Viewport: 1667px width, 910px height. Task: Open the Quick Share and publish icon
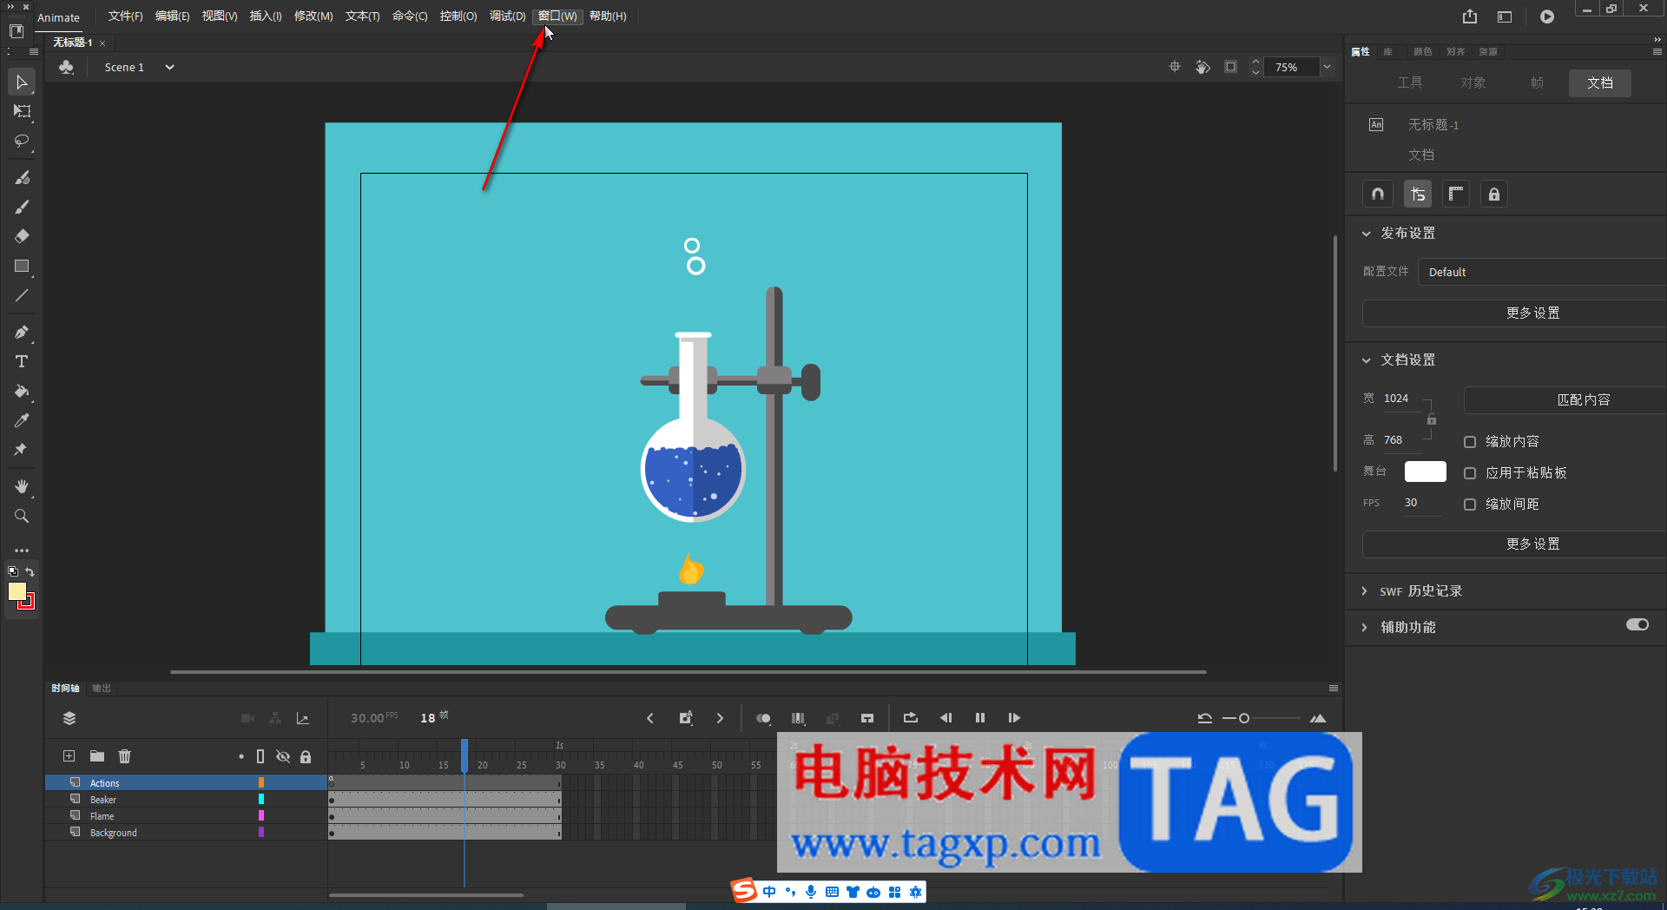[1470, 16]
